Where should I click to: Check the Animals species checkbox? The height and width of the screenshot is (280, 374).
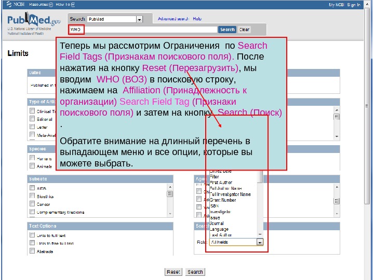(x=32, y=166)
